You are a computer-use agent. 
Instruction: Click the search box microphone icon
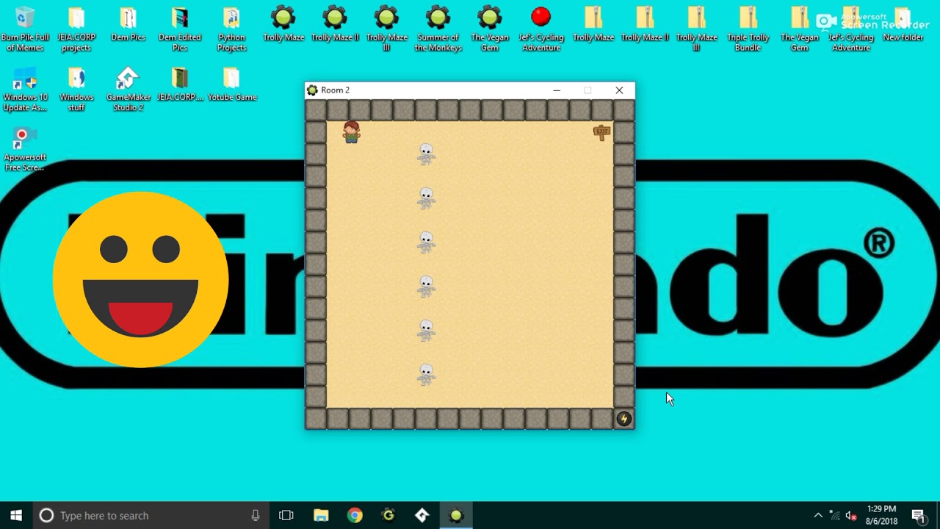[256, 515]
